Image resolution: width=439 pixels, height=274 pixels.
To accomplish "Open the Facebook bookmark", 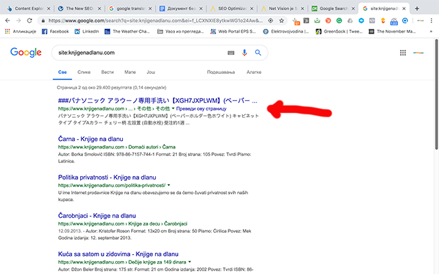I will point(54,32).
